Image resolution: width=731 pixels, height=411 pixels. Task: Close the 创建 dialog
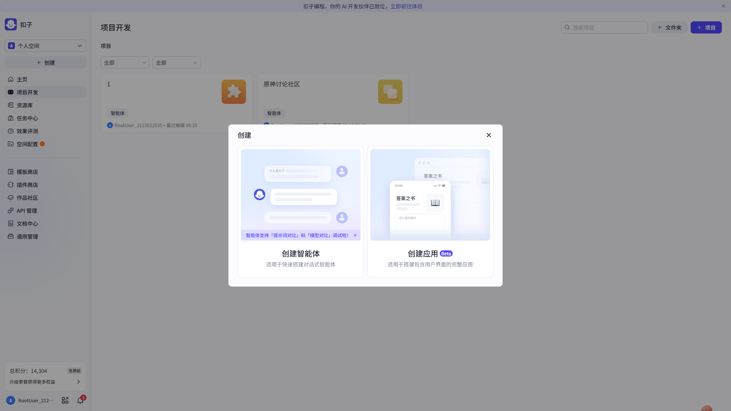488,135
